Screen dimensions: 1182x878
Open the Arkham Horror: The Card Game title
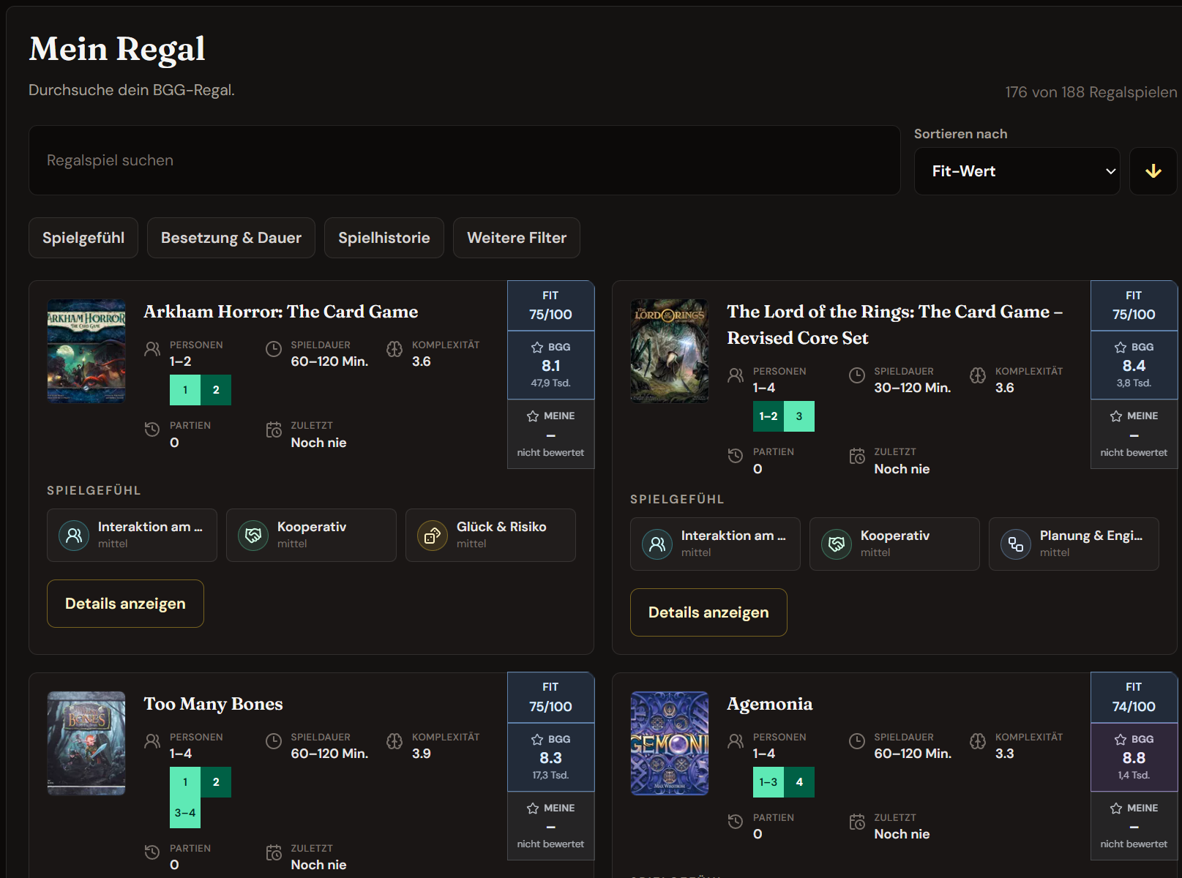281,312
